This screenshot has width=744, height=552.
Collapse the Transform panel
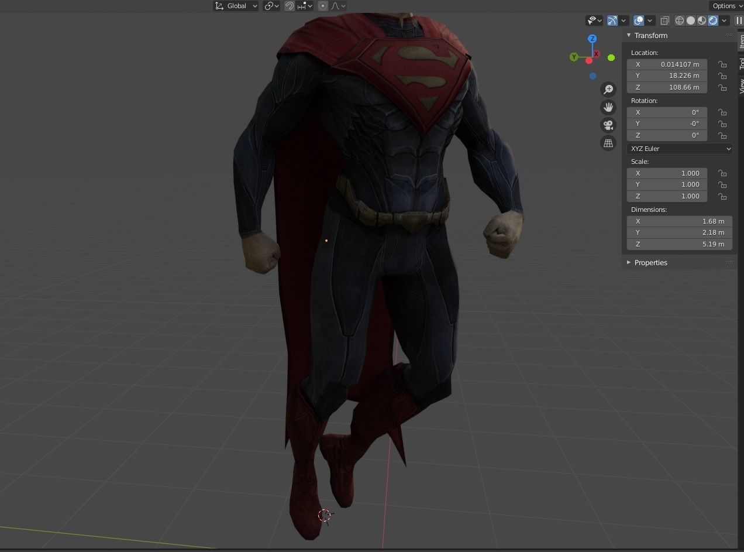point(629,35)
